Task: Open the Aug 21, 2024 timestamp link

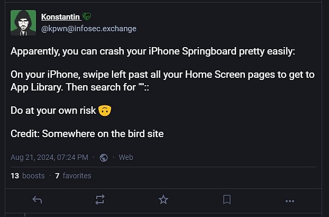Action: 49,157
